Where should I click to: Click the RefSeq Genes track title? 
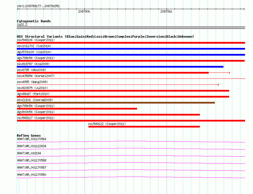click(29, 136)
